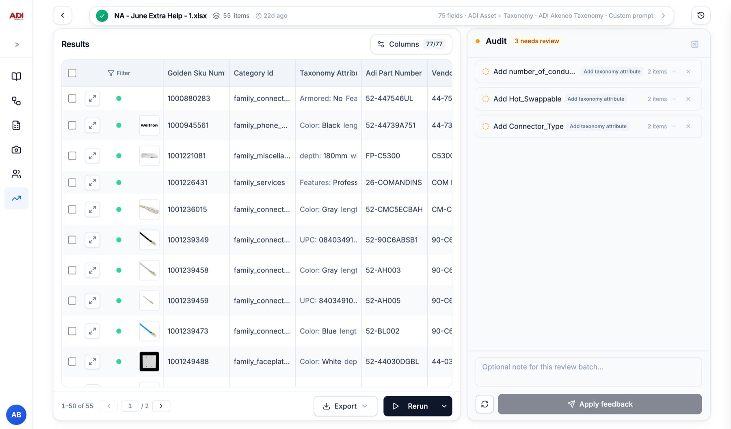The image size is (731, 429).
Task: Click the ADI logo
Action: pyautogui.click(x=16, y=16)
